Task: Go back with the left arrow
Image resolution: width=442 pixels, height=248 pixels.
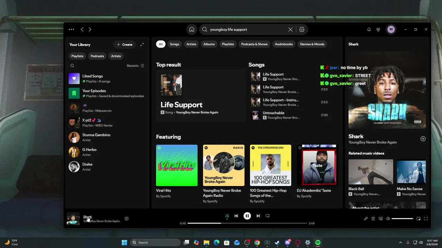Action: tap(82, 30)
